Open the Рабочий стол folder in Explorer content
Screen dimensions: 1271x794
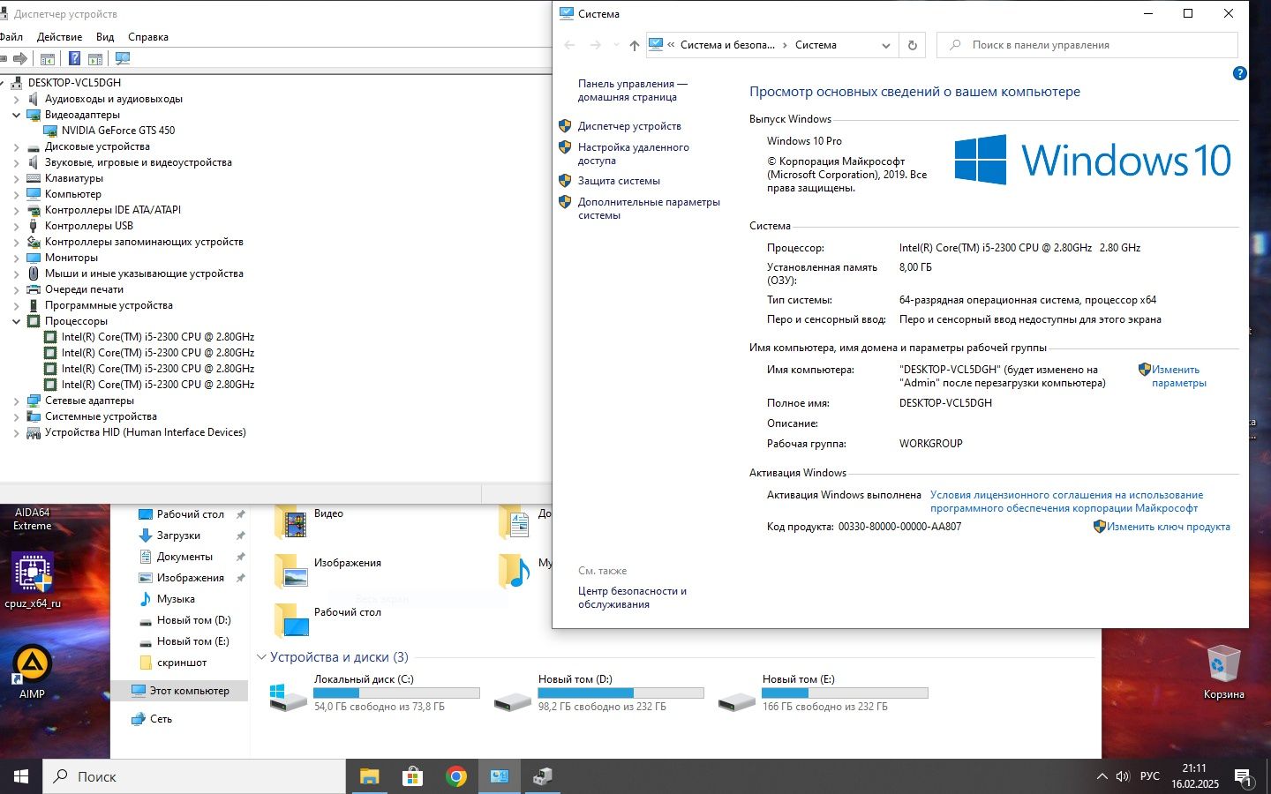290,620
